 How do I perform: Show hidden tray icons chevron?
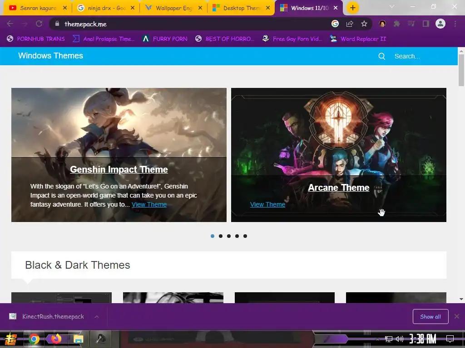pyautogui.click(x=377, y=339)
